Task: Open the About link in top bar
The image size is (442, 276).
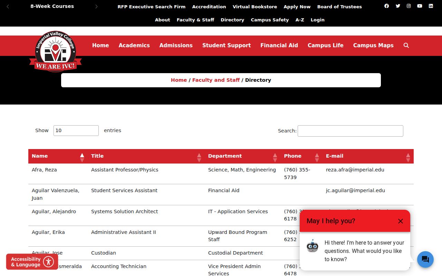Action: (x=162, y=20)
